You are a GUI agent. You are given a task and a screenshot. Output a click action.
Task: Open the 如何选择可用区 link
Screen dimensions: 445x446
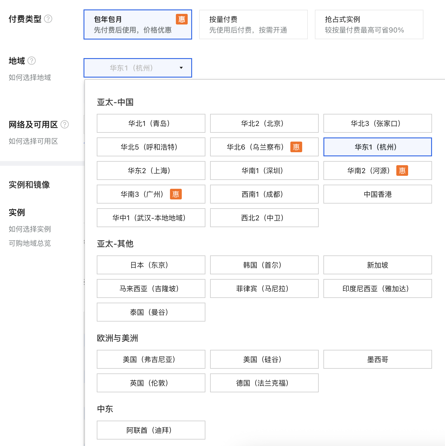pos(33,141)
